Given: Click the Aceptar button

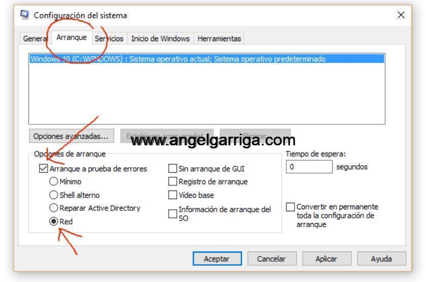Looking at the screenshot, I should click(x=217, y=259).
